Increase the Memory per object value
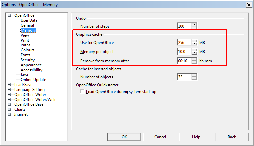 pyautogui.click(x=194, y=50)
